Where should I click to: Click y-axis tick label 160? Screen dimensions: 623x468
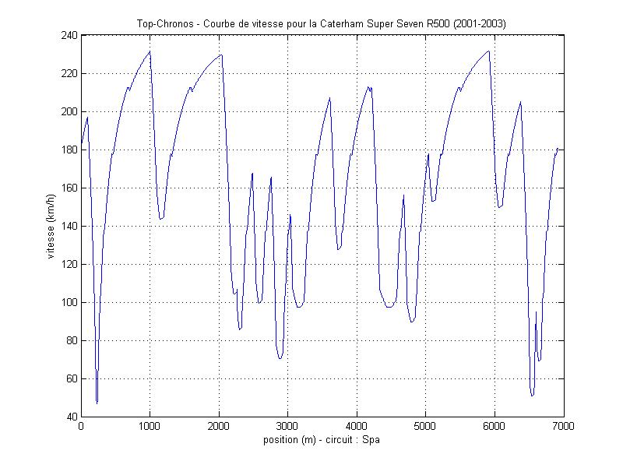69,188
